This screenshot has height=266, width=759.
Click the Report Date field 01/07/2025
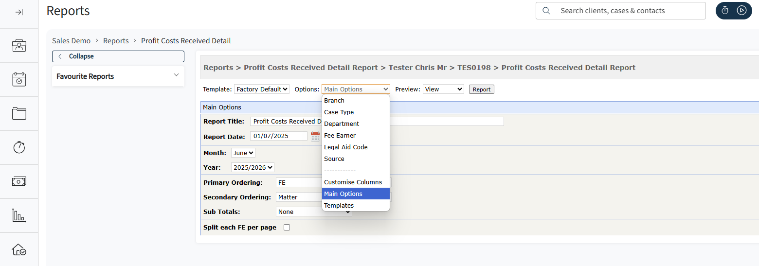[x=279, y=136]
